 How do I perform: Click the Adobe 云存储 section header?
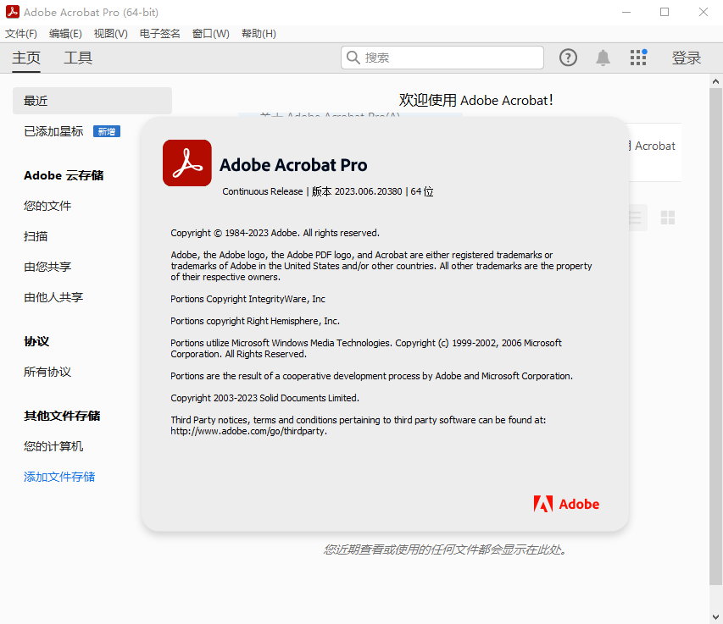coord(64,175)
